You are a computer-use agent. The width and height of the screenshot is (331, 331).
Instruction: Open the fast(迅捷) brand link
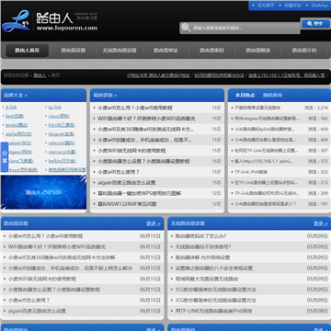pyautogui.click(x=15, y=116)
